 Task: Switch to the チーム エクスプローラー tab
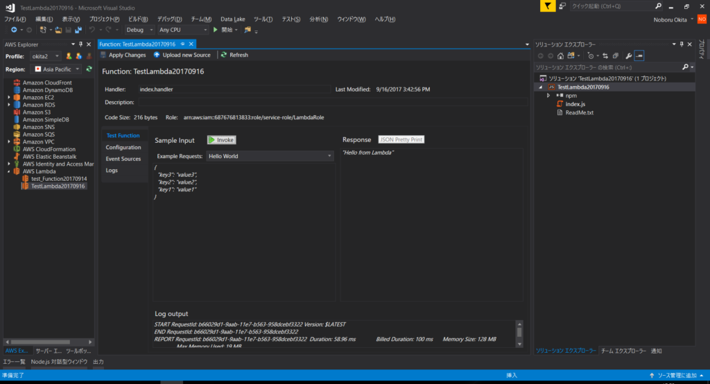point(623,351)
